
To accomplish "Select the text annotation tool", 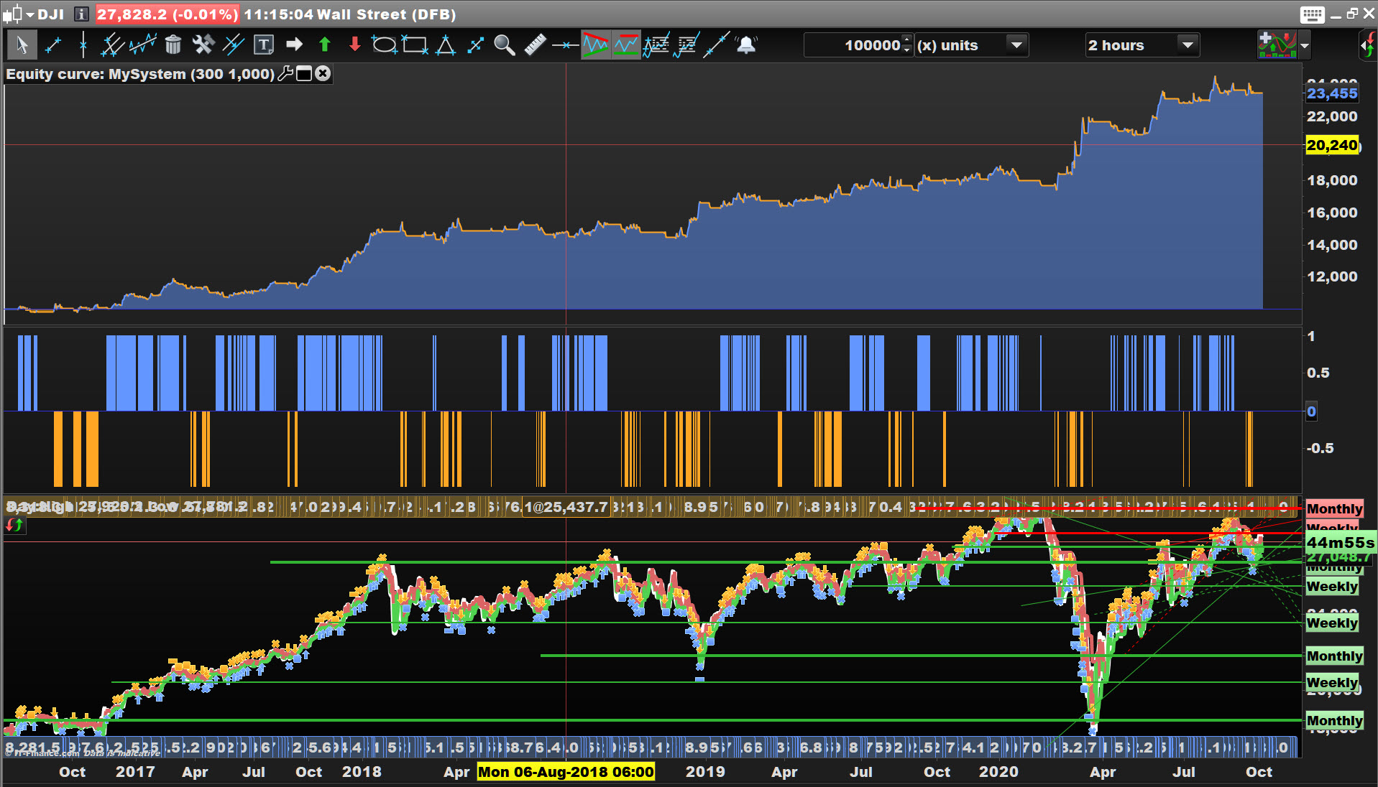I will (264, 45).
